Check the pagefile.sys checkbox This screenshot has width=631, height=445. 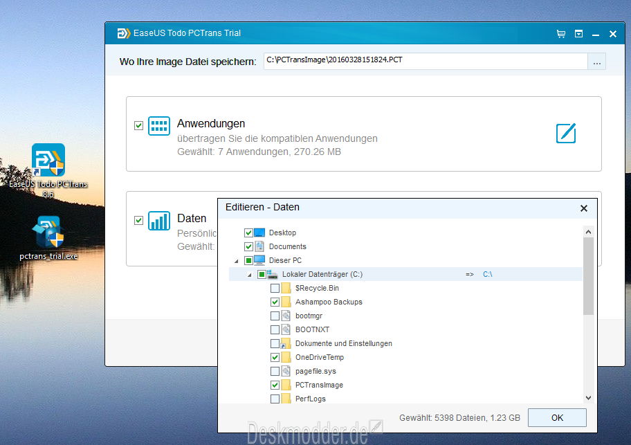click(x=275, y=371)
